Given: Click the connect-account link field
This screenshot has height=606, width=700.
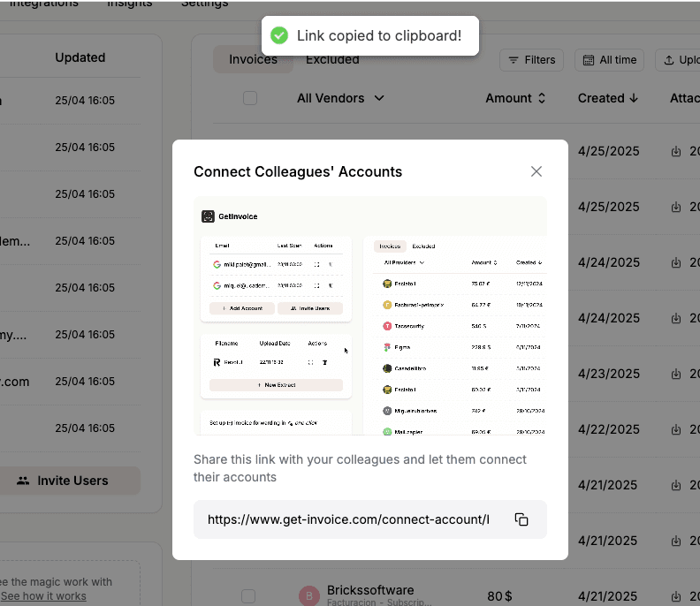Looking at the screenshot, I should (348, 519).
